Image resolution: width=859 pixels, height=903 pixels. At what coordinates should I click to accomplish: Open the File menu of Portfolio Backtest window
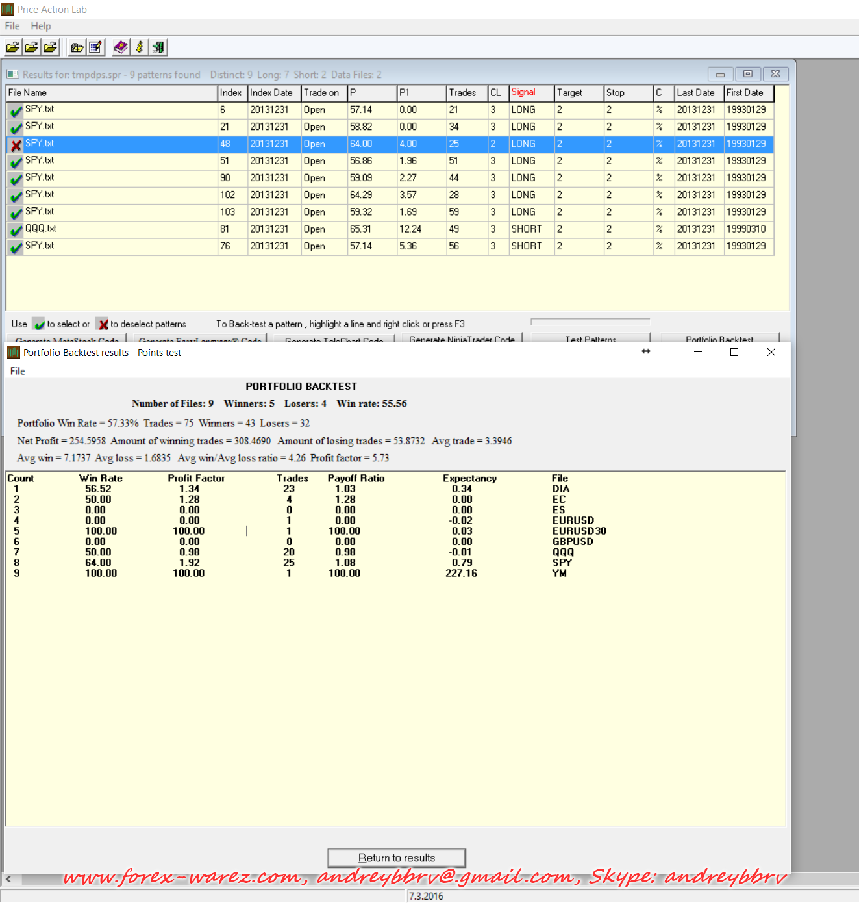tap(18, 371)
